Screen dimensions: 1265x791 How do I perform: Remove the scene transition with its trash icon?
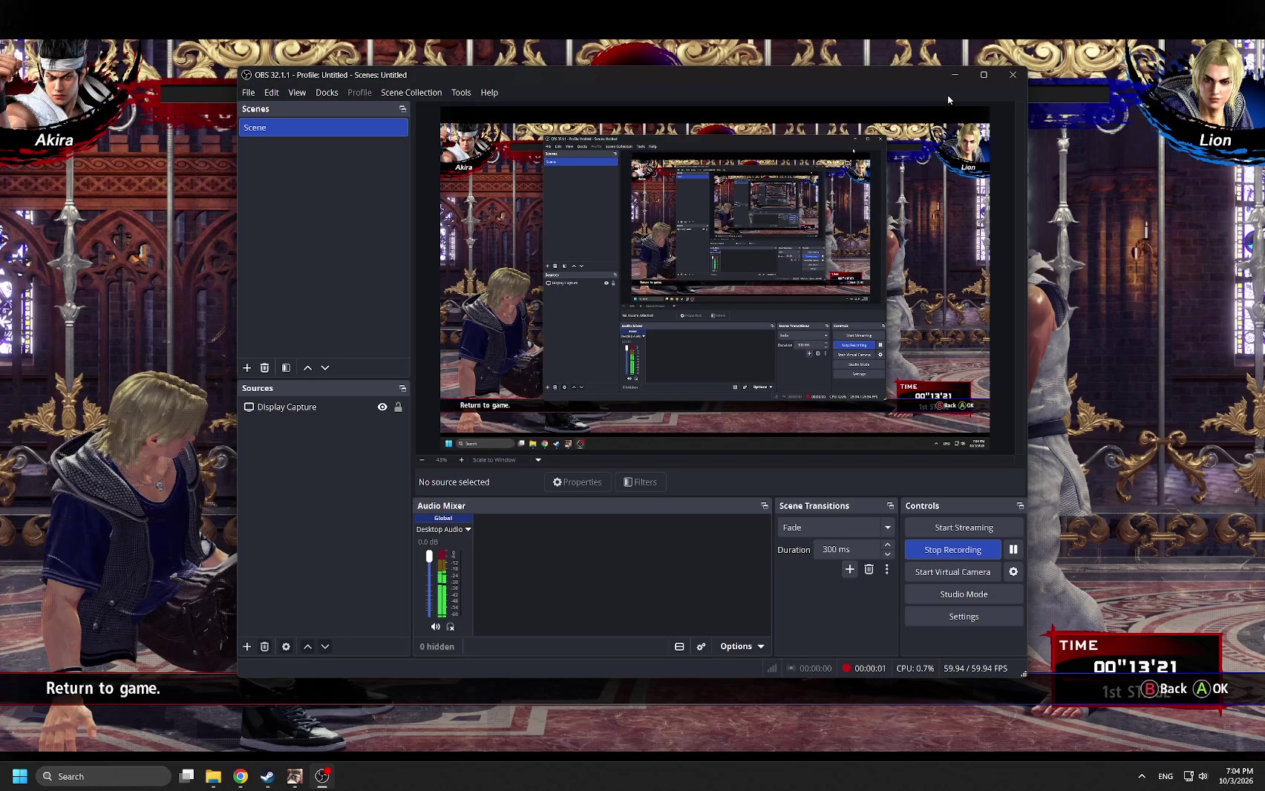tap(869, 569)
